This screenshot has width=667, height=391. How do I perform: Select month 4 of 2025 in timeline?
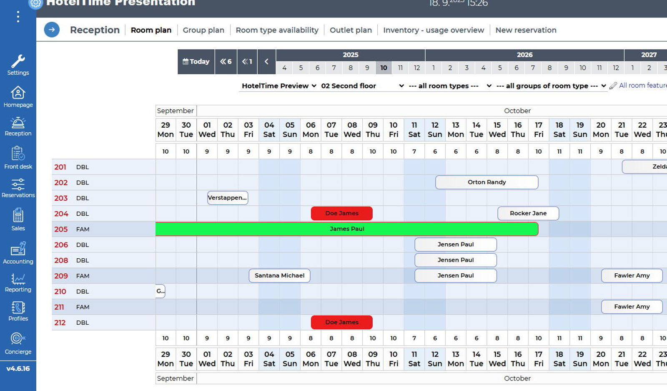[x=284, y=68]
